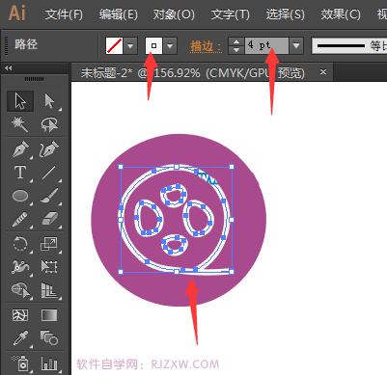Screen dimensions: 387x375
Task: Close the 未标题-2* document tab
Action: point(323,72)
